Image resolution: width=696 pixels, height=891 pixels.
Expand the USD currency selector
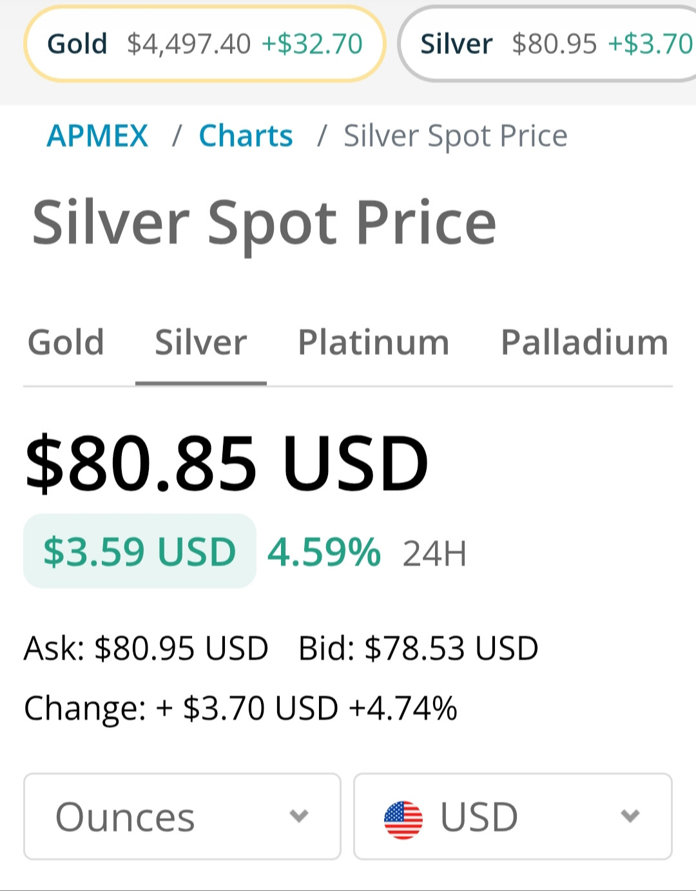[512, 816]
